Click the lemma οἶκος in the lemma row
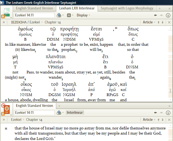Viewport: 173px width, 141px height. coord(26,90)
